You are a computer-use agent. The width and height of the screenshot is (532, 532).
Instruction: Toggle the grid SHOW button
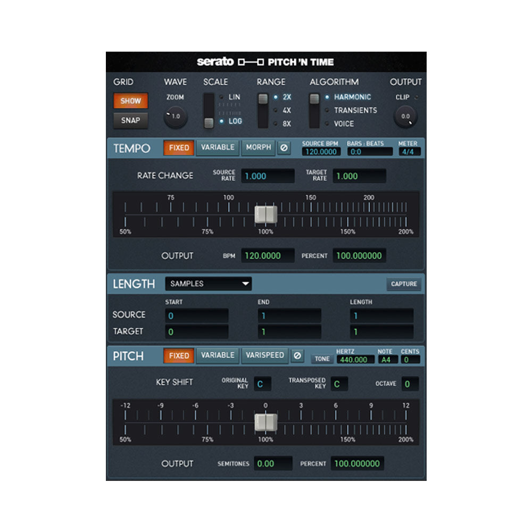(x=130, y=101)
